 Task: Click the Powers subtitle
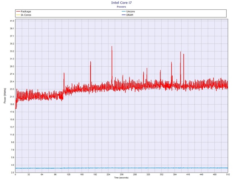(122, 7)
